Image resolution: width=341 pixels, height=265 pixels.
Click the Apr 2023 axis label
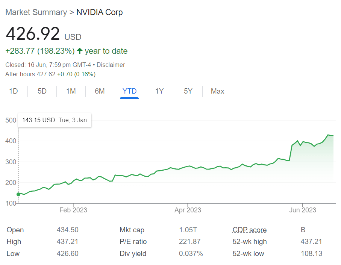click(188, 210)
